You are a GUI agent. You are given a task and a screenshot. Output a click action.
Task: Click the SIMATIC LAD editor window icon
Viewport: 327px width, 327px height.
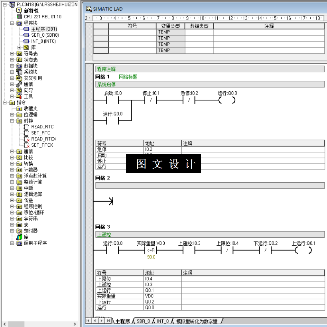point(89,9)
